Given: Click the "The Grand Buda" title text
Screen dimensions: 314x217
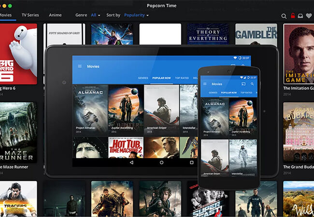Looking at the screenshot, I should point(299,167).
